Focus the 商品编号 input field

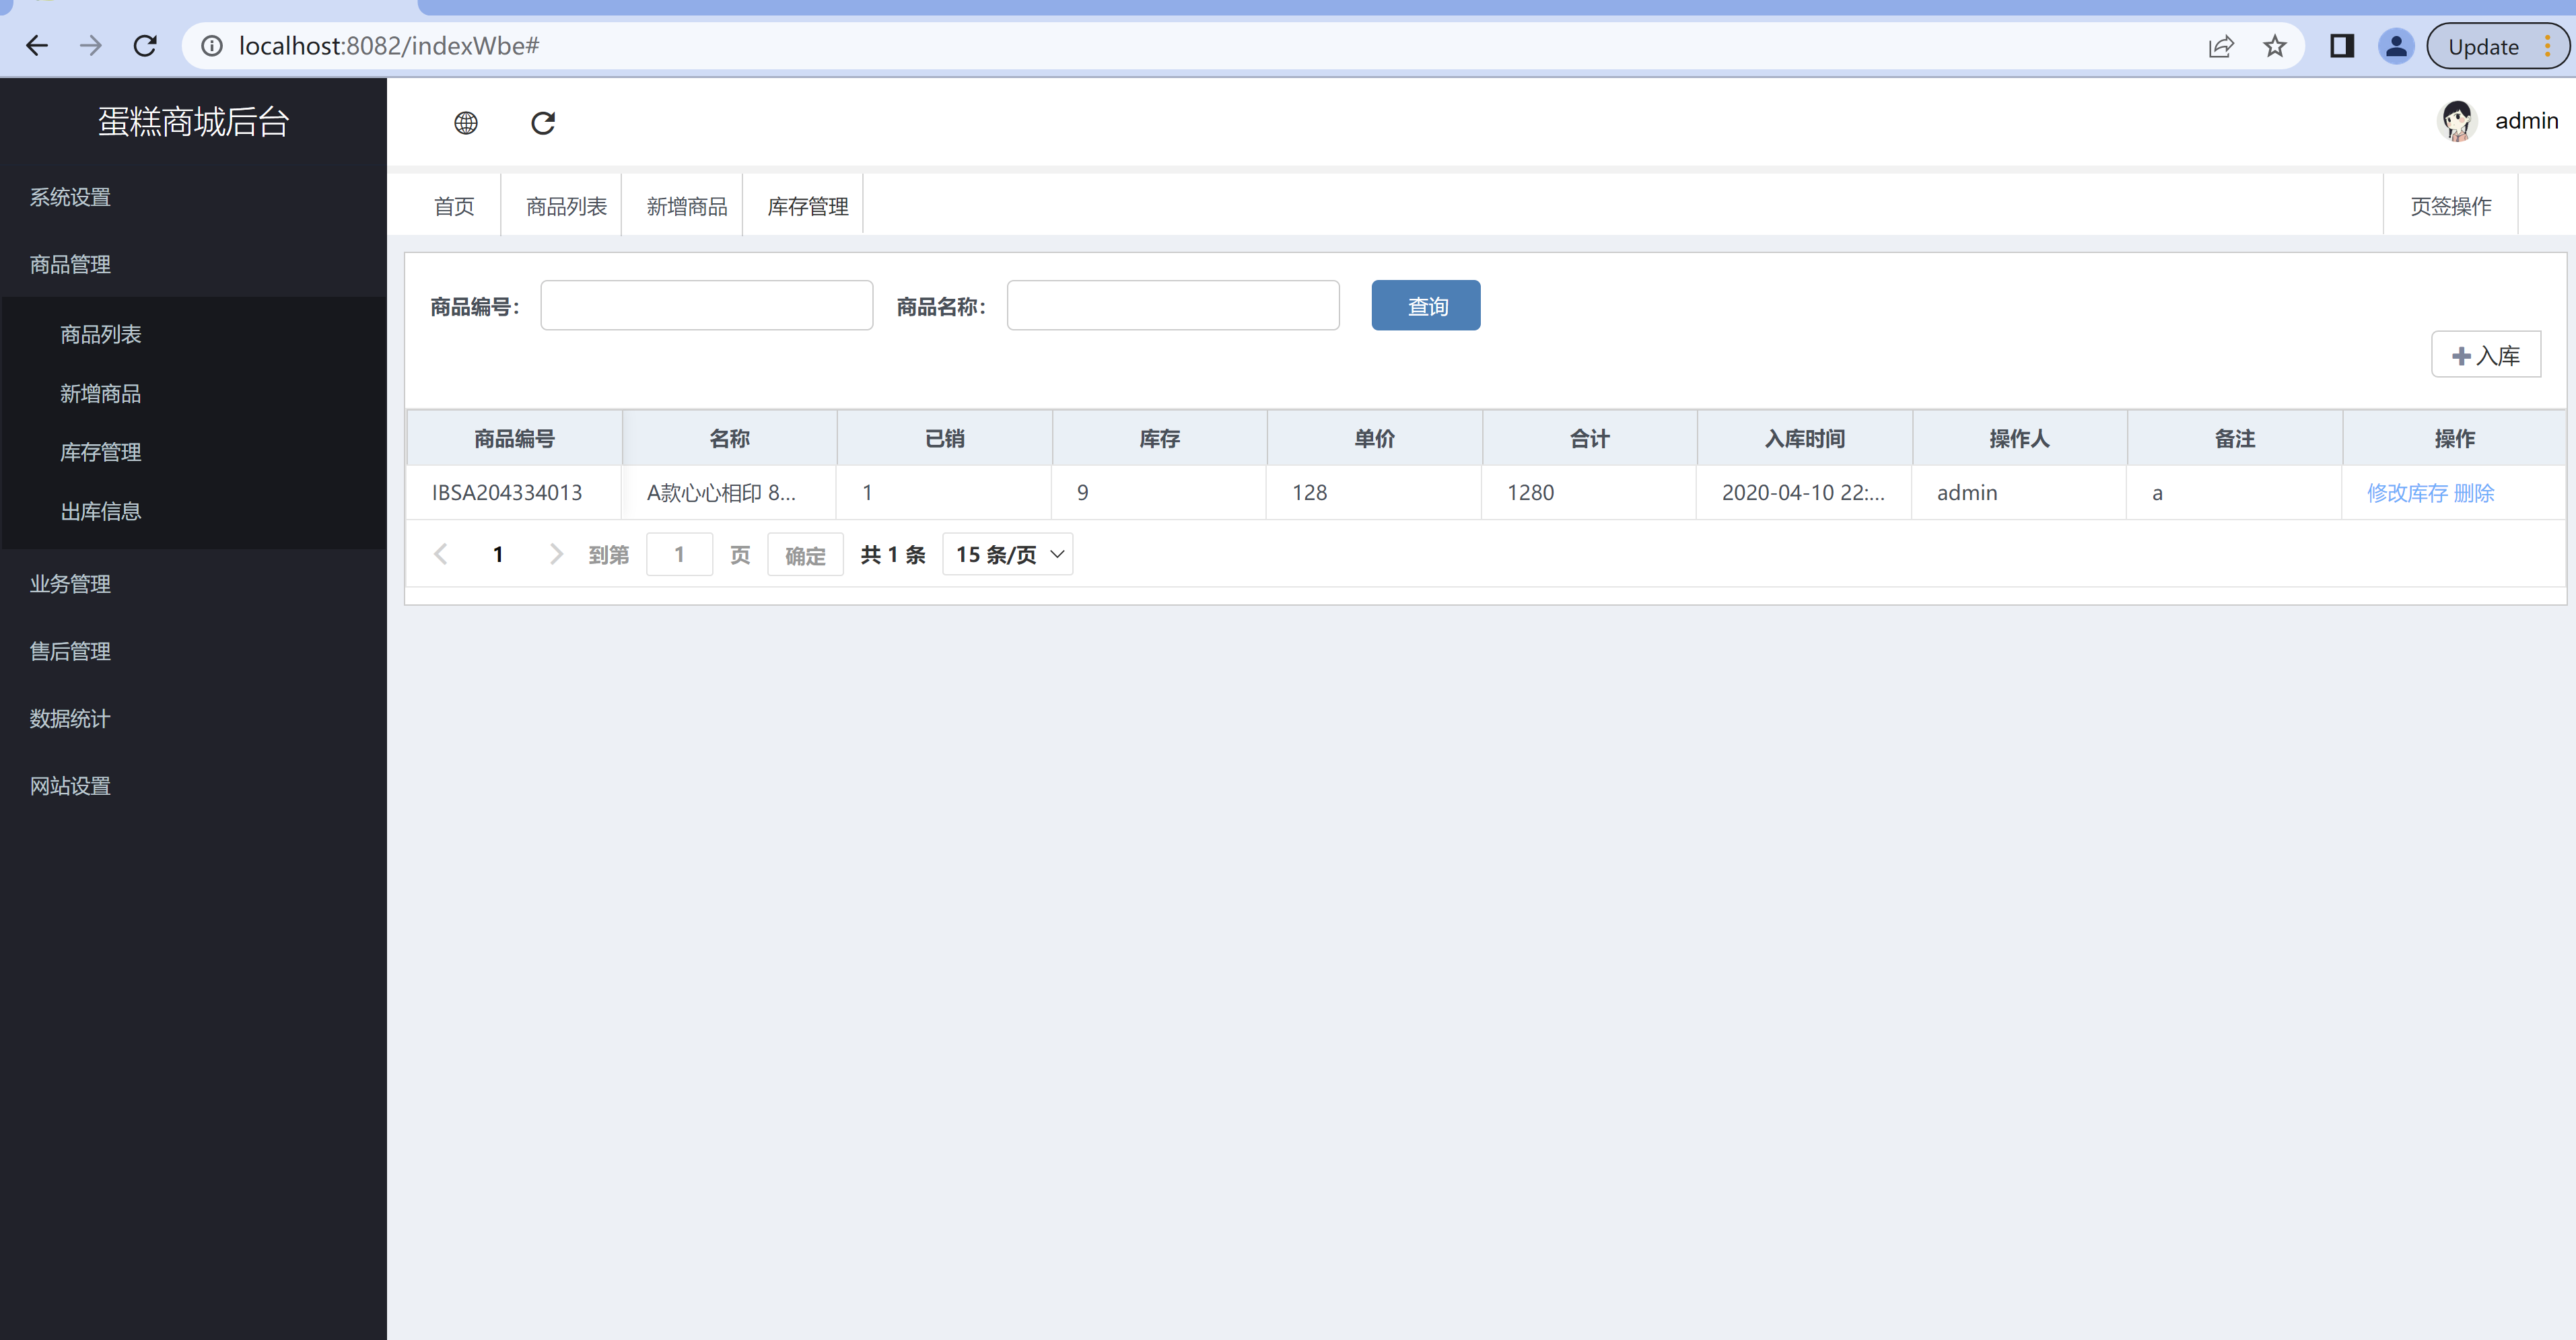pyautogui.click(x=707, y=305)
